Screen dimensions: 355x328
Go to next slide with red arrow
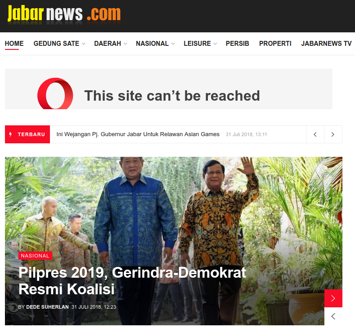pos(333,298)
